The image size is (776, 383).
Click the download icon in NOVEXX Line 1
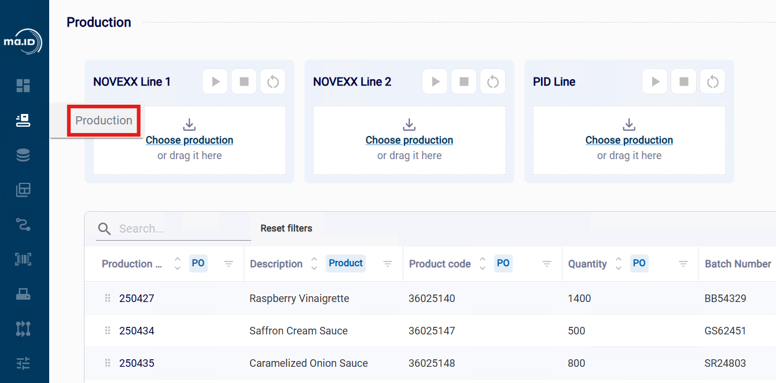pyautogui.click(x=189, y=124)
